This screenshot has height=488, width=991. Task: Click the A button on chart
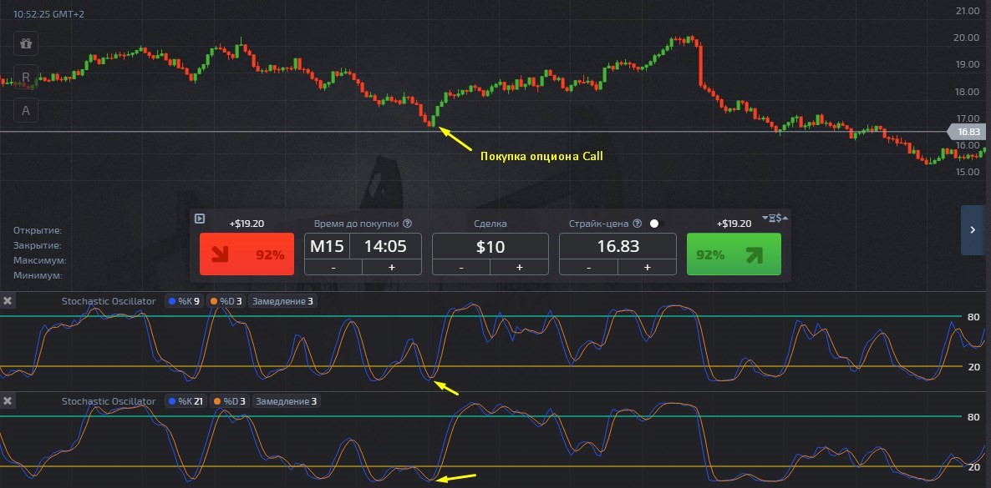pos(26,109)
